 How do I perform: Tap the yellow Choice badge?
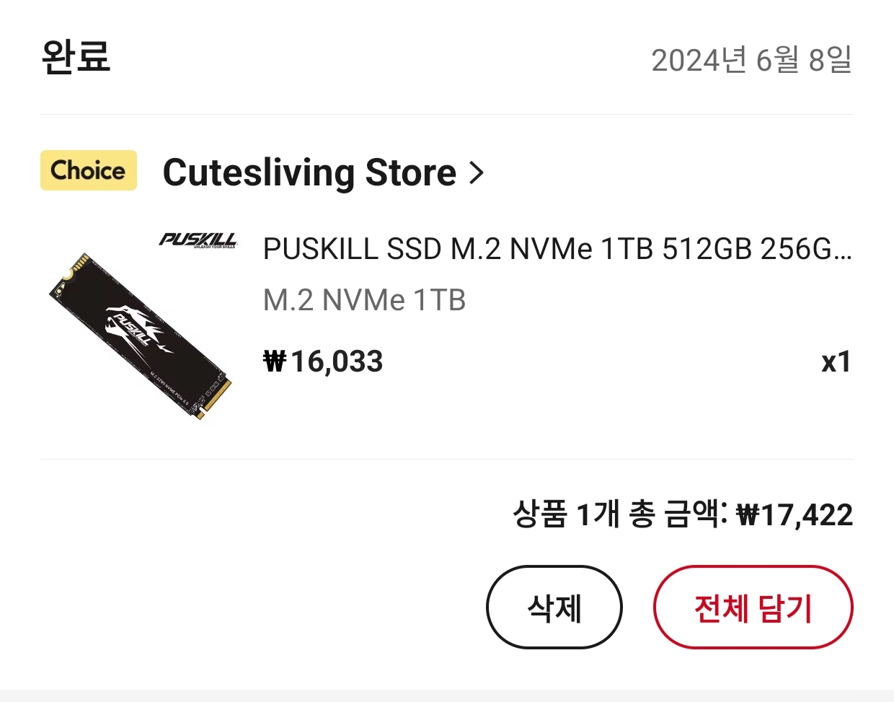coord(88,170)
